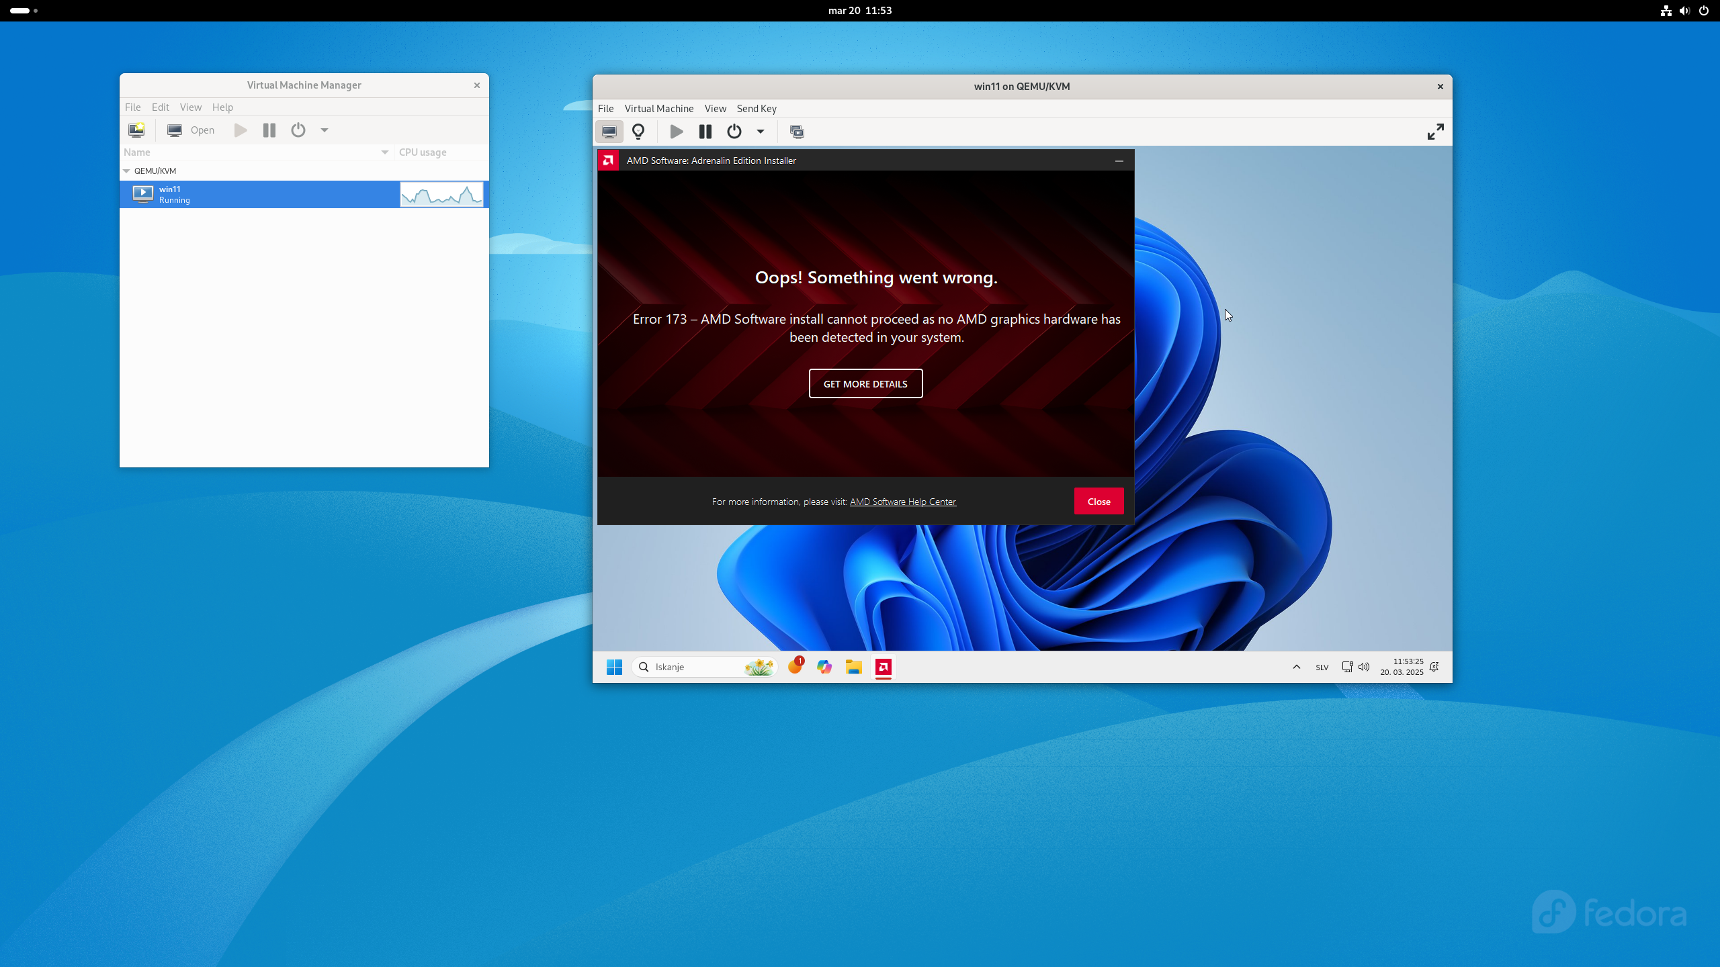1720x967 pixels.
Task: Click the AMD logo in installer title bar
Action: point(608,160)
